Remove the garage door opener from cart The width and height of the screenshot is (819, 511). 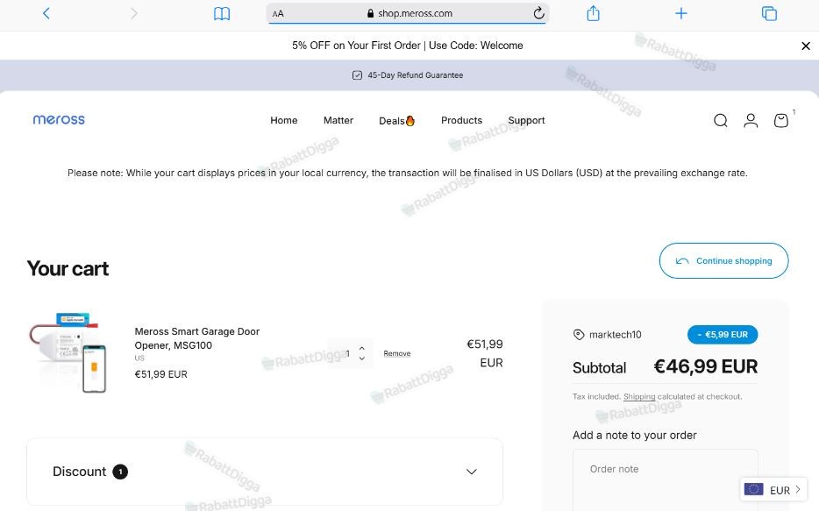click(397, 353)
